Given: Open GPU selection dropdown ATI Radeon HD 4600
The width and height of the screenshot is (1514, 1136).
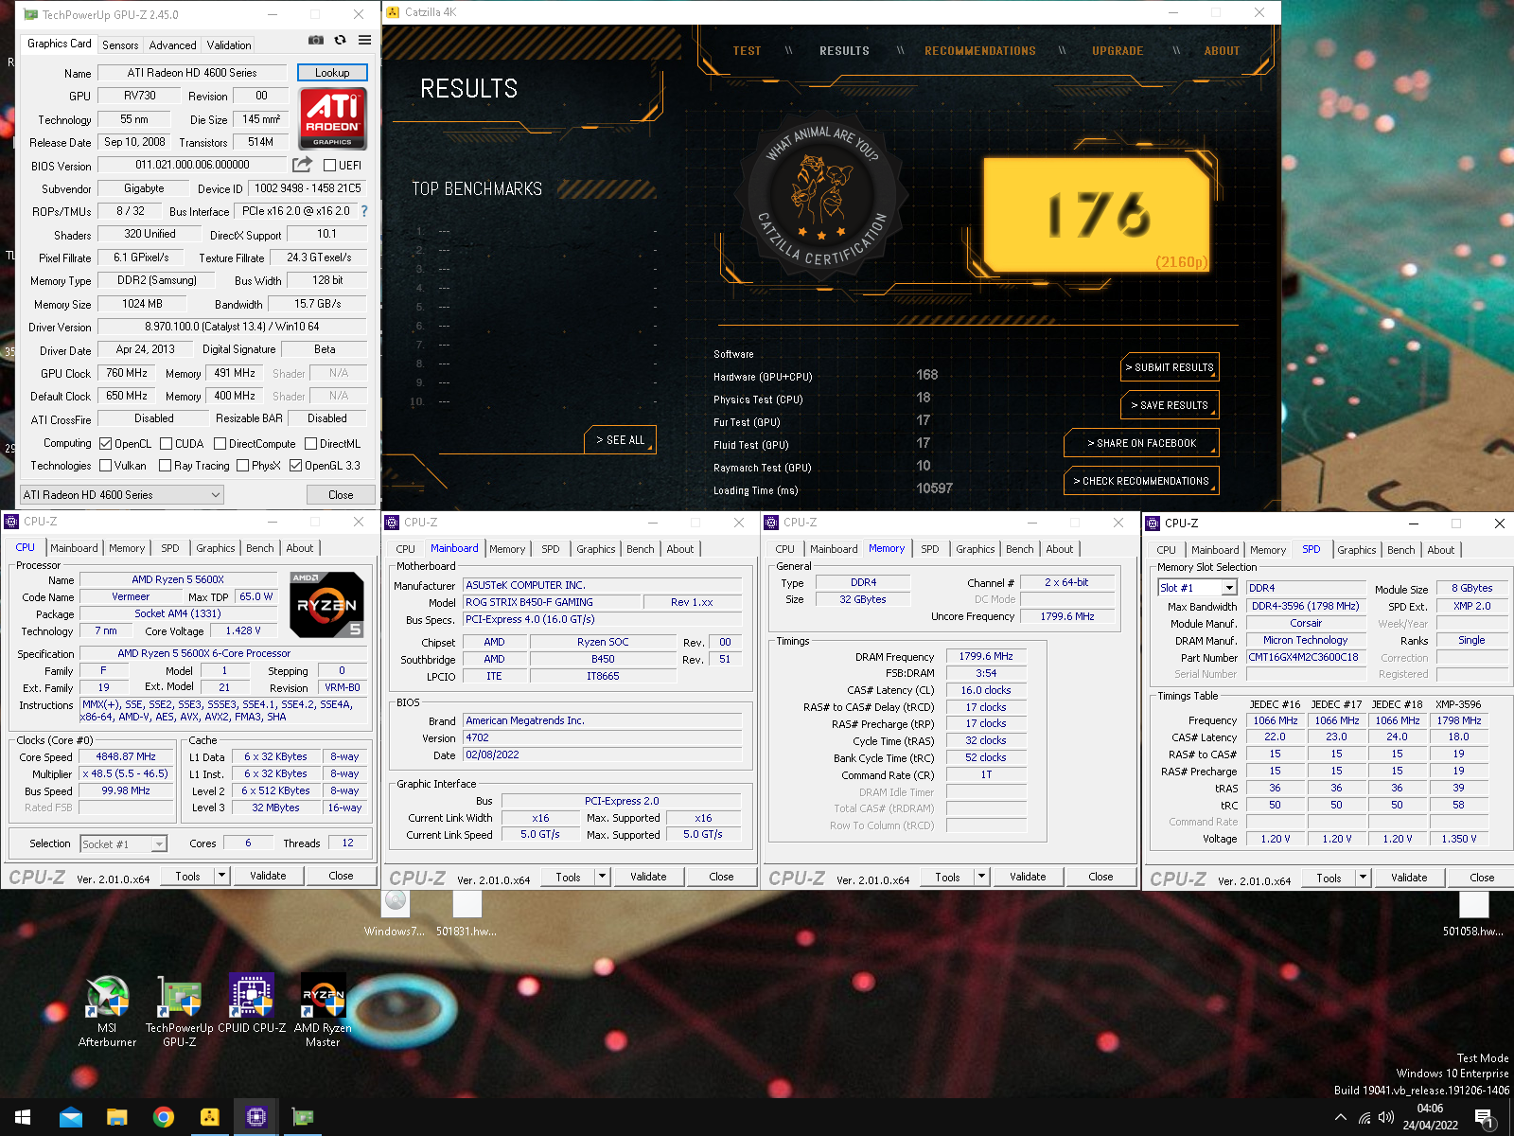Looking at the screenshot, I should (122, 494).
